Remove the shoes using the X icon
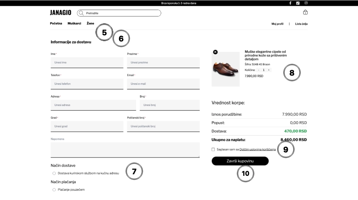Image resolution: width=358 pixels, height=200 pixels. click(215, 52)
